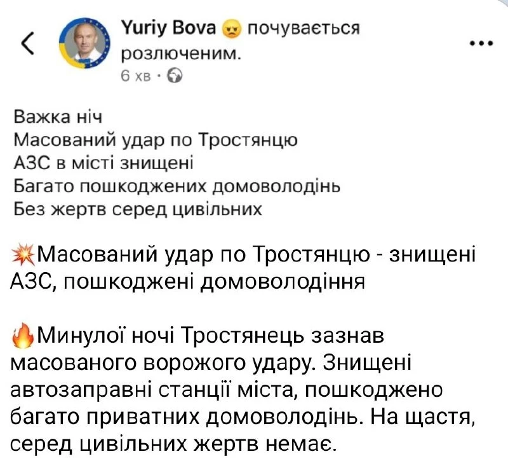Click the public globe privacy icon
This screenshot has height=461, width=508.
[x=175, y=76]
